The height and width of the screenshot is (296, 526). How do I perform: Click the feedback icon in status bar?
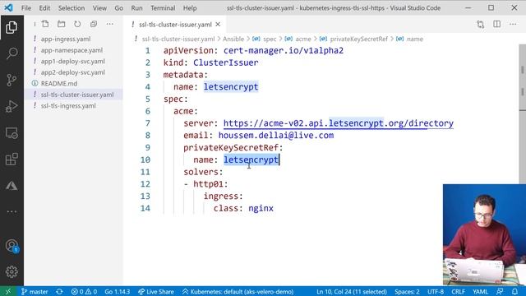coord(500,292)
